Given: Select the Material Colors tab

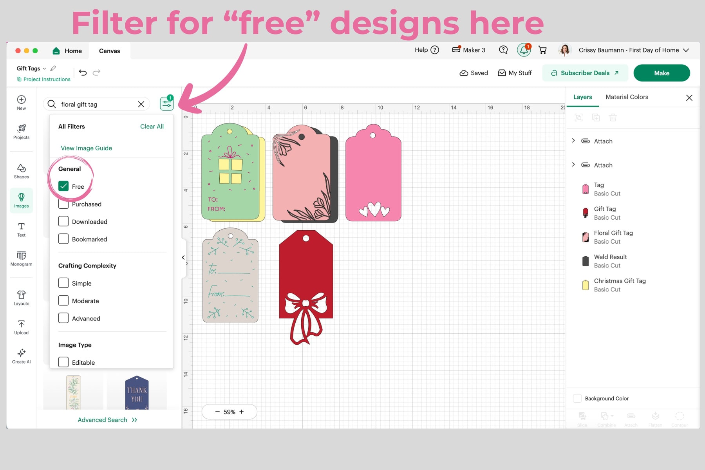Looking at the screenshot, I should point(627,97).
